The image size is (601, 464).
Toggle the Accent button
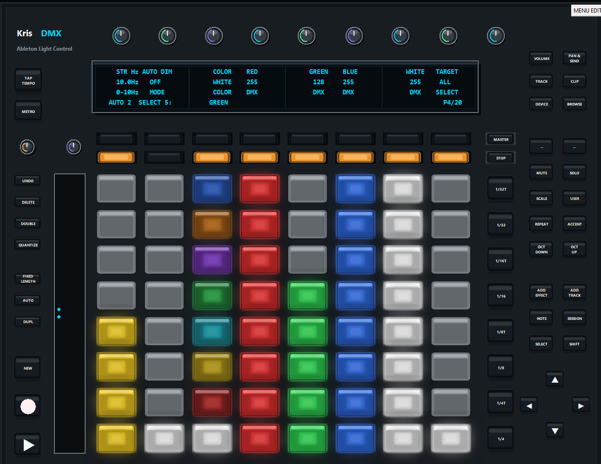pos(574,224)
